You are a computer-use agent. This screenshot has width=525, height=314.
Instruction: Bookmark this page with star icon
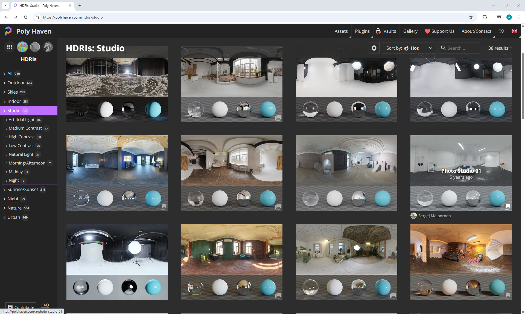click(x=471, y=17)
